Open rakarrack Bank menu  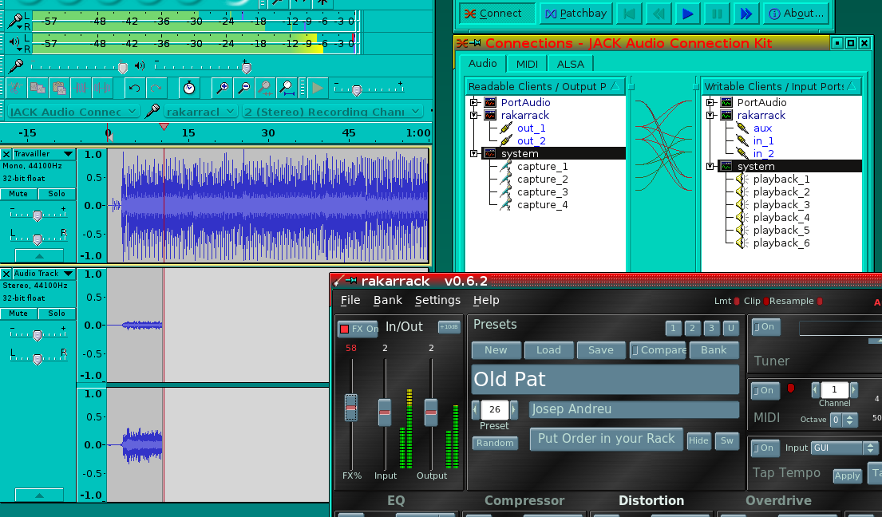388,300
